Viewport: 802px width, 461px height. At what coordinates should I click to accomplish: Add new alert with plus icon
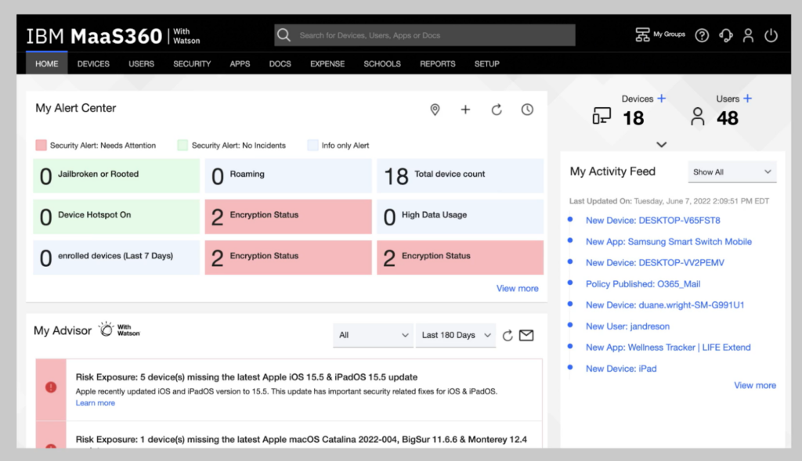coord(465,110)
